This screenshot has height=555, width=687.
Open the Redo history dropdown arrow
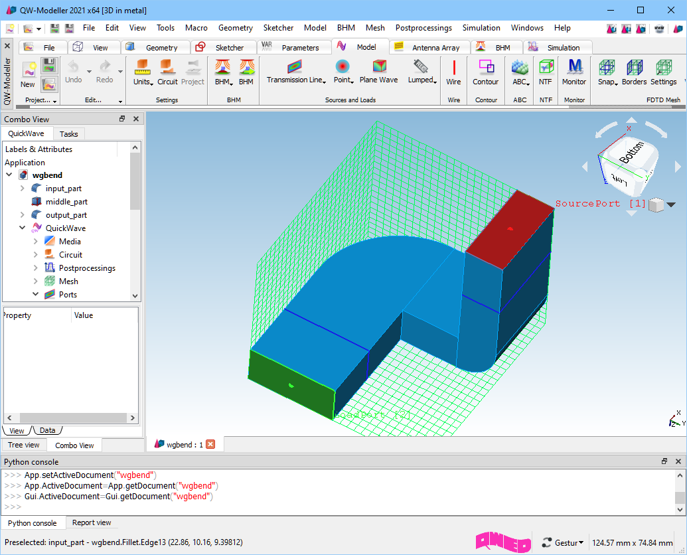click(120, 72)
